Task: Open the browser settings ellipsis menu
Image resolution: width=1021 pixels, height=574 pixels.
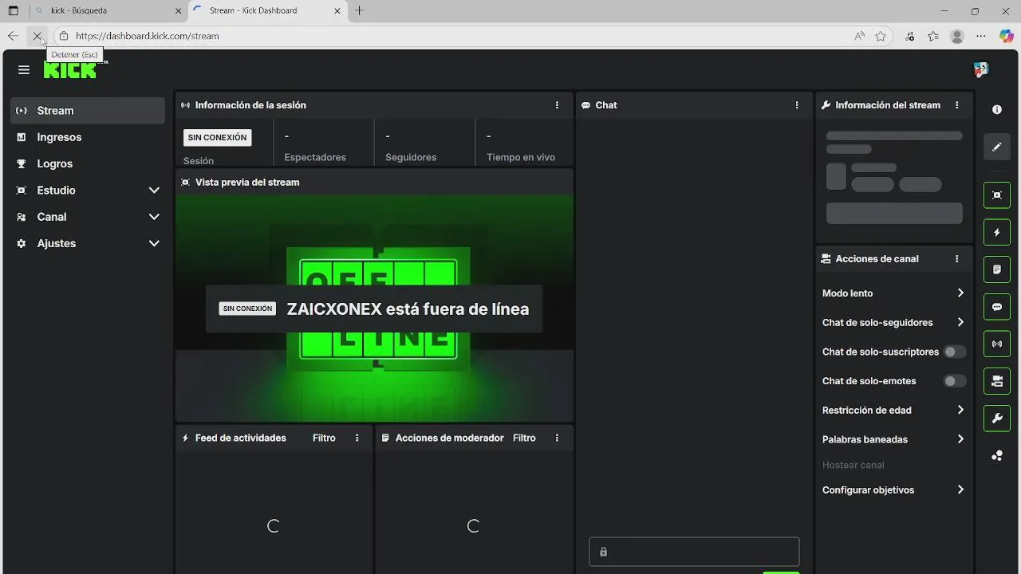Action: [x=981, y=36]
